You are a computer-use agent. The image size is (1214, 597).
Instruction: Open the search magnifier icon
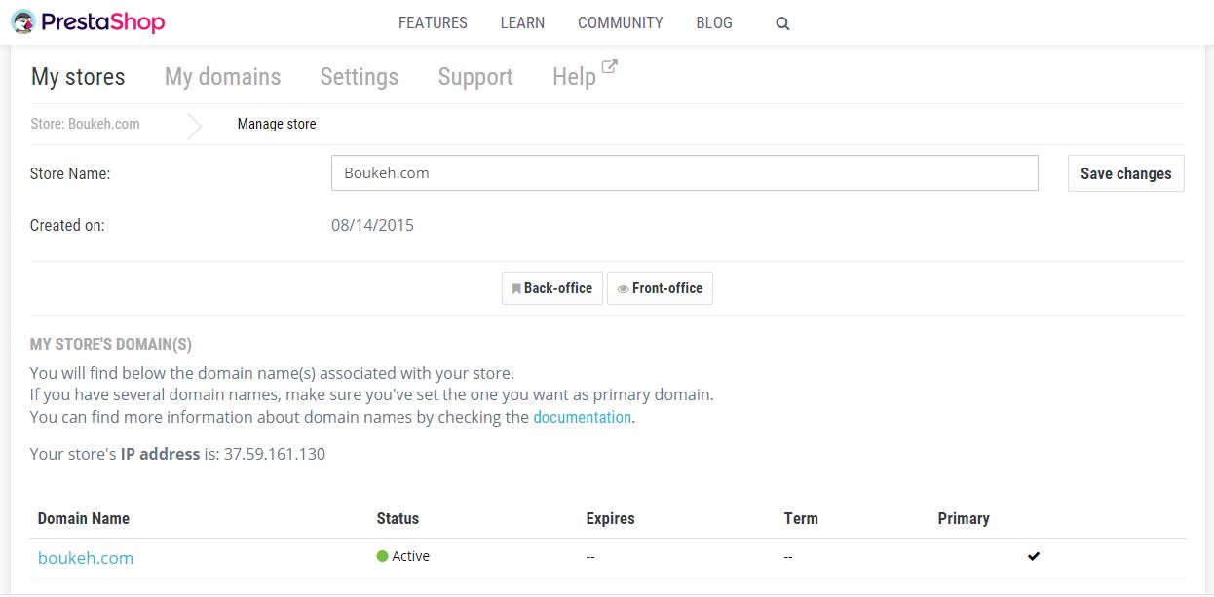[x=782, y=23]
